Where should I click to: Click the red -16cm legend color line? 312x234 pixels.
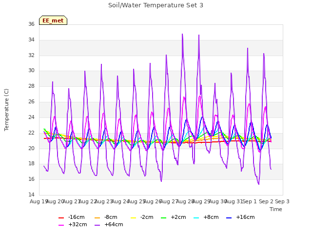(61, 218)
